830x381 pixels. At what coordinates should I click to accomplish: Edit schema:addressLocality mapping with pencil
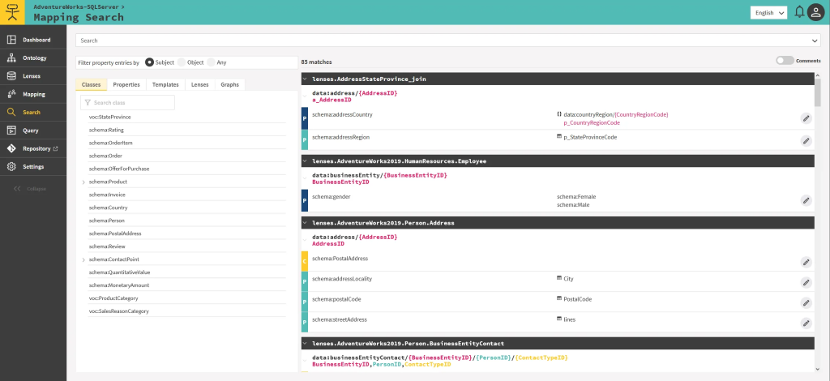click(x=806, y=283)
